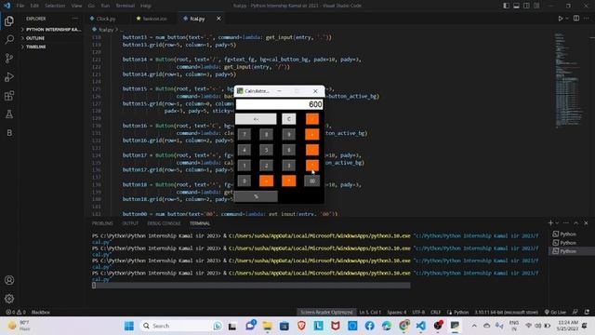The width and height of the screenshot is (595, 335).
Task: Click calculator digit 5 button
Action: pos(267,150)
